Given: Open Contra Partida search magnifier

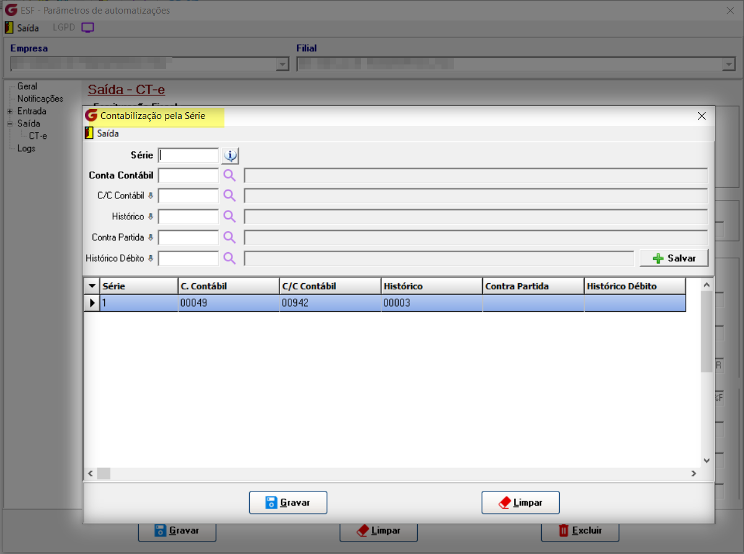Looking at the screenshot, I should coord(229,237).
